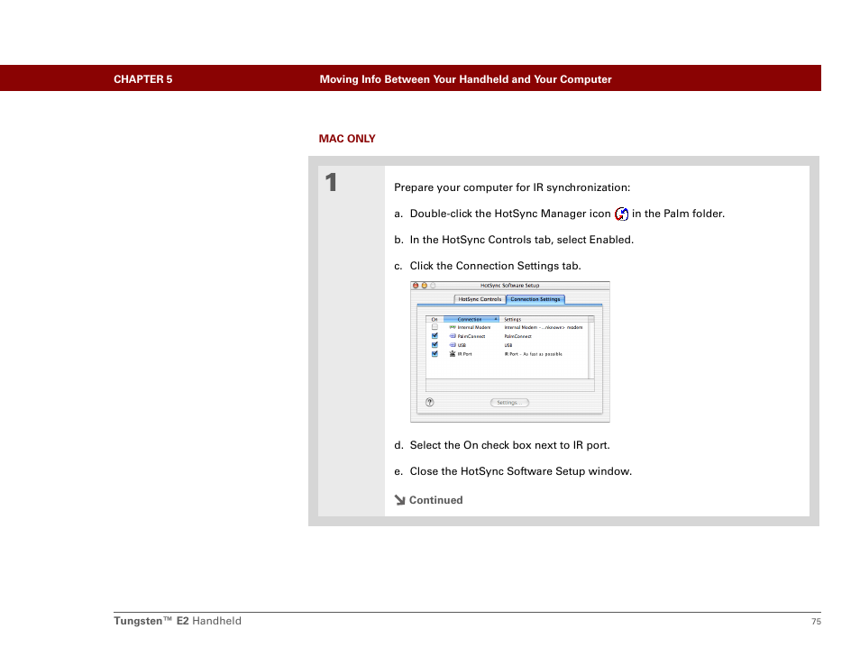Click the 'Tungsten E2 Handheld' footer text
Screen dimensions: 860x665
pos(178,621)
